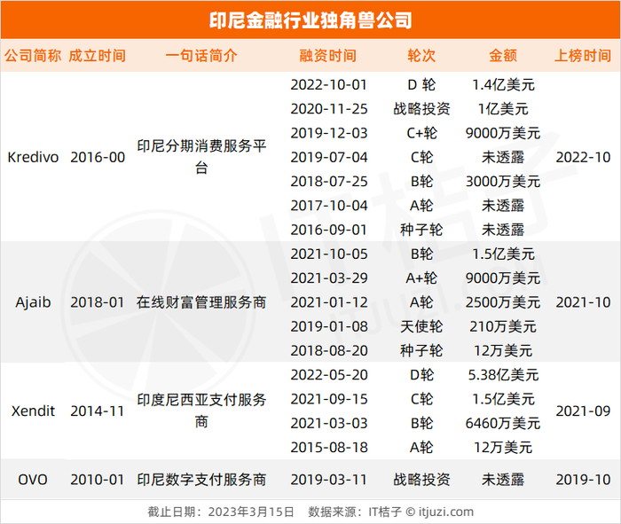Click amount 1亿美元
The image size is (621, 524).
503,109
